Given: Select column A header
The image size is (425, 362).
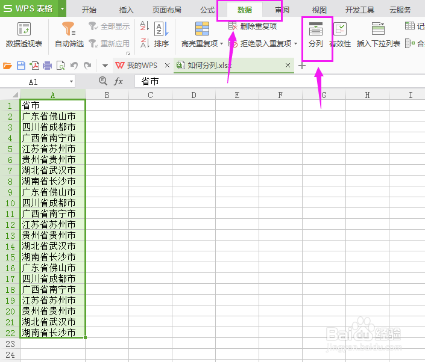Looking at the screenshot, I should point(53,94).
